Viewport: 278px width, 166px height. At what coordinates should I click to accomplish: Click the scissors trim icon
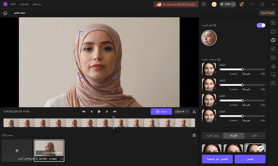coord(194,112)
